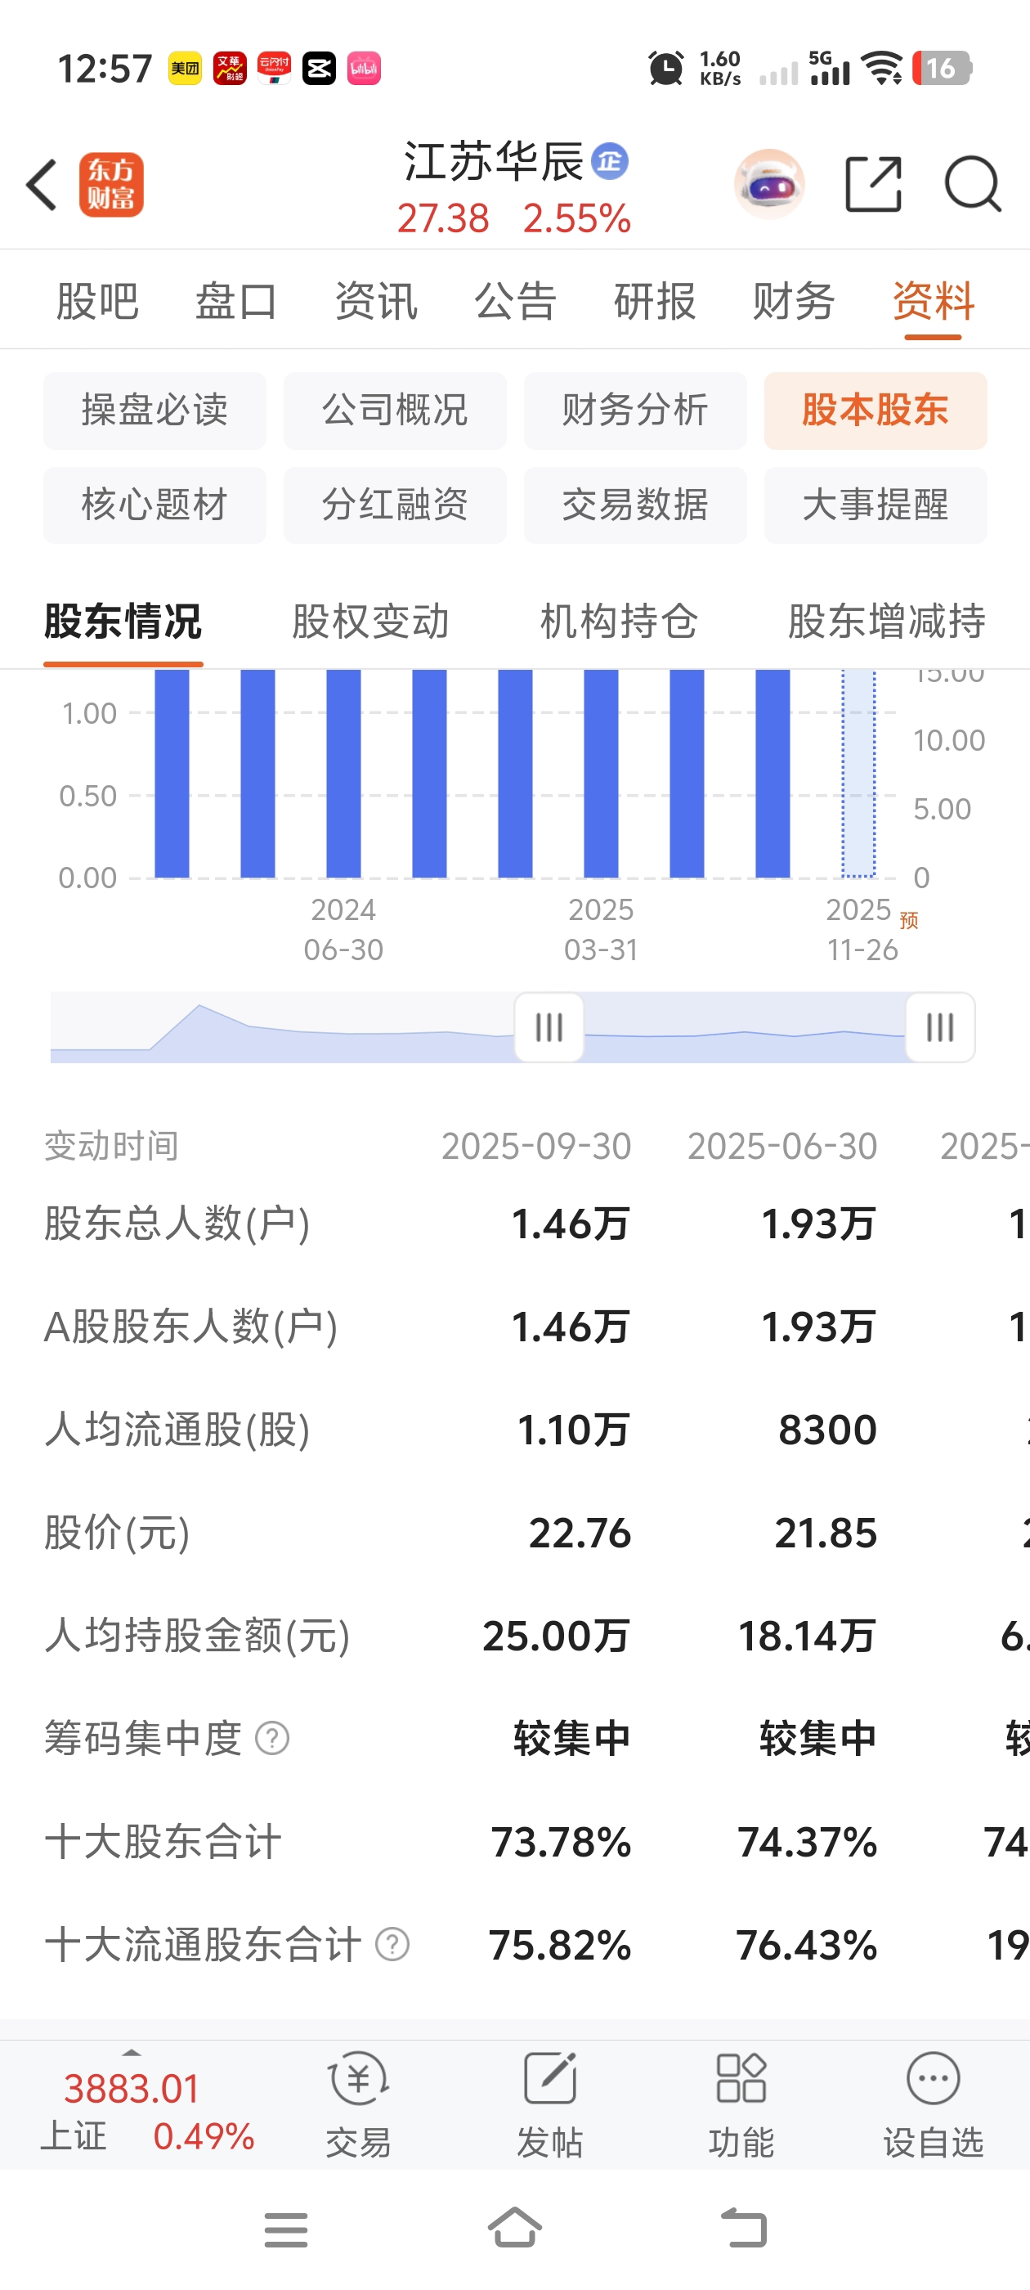
Task: Tap the 设自选 ellipsis icon
Action: coord(934,2078)
